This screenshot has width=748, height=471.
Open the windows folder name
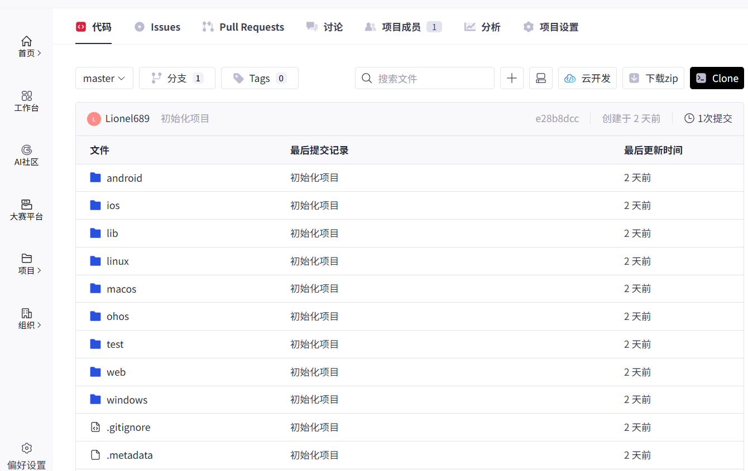click(127, 400)
